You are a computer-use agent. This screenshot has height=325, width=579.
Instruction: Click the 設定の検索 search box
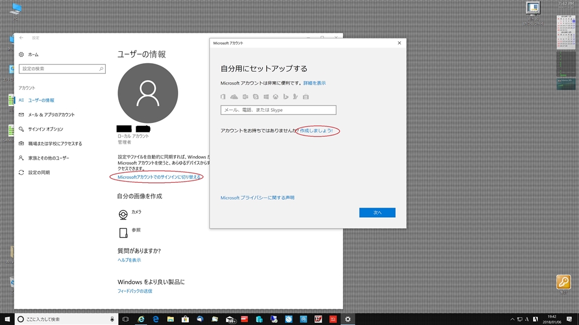tap(62, 69)
